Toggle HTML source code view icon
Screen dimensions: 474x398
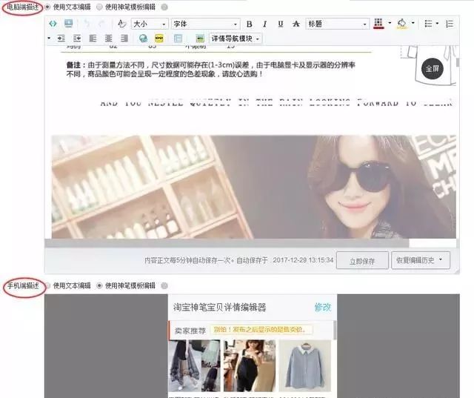pyautogui.click(x=53, y=24)
